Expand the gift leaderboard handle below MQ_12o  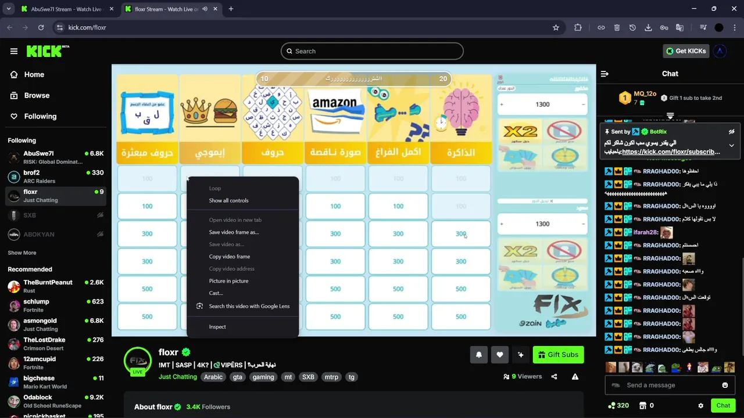670,116
